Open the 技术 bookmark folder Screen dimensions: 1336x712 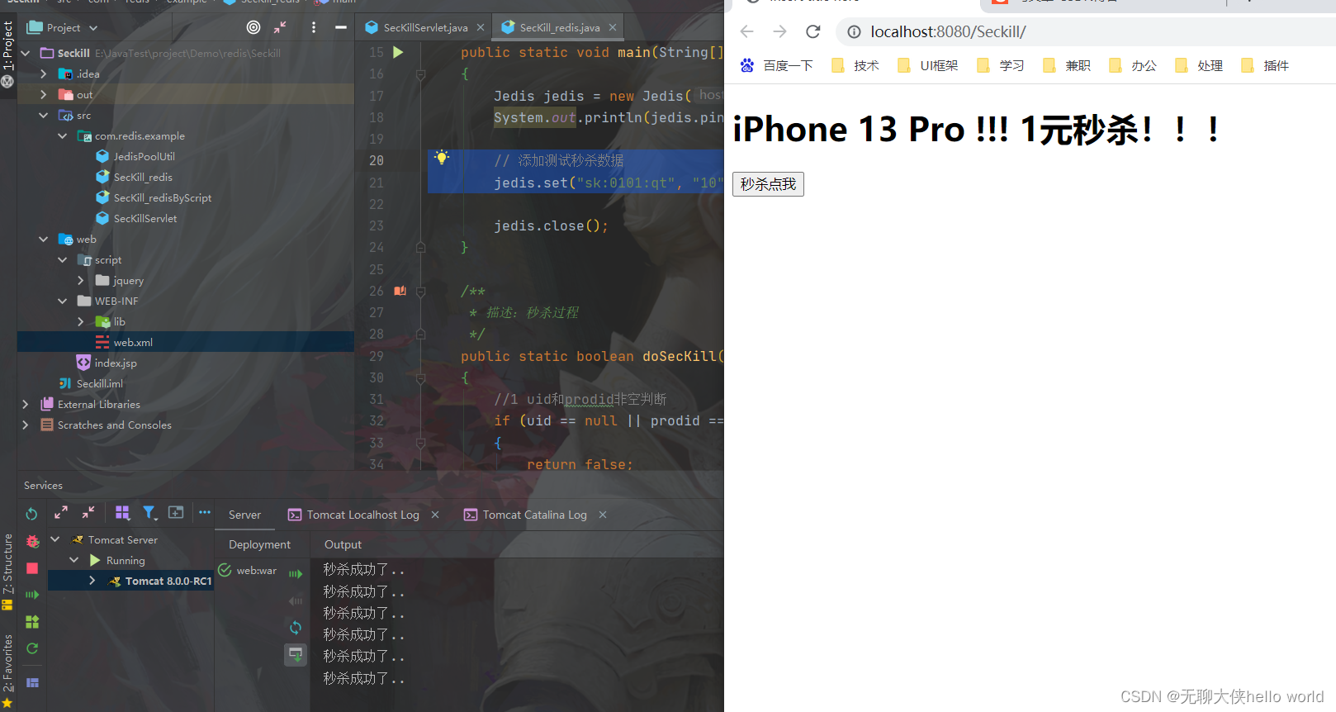coord(855,65)
